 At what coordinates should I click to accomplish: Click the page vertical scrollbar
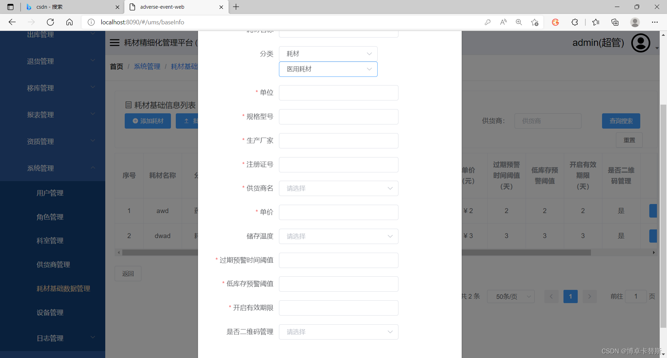[663, 215]
